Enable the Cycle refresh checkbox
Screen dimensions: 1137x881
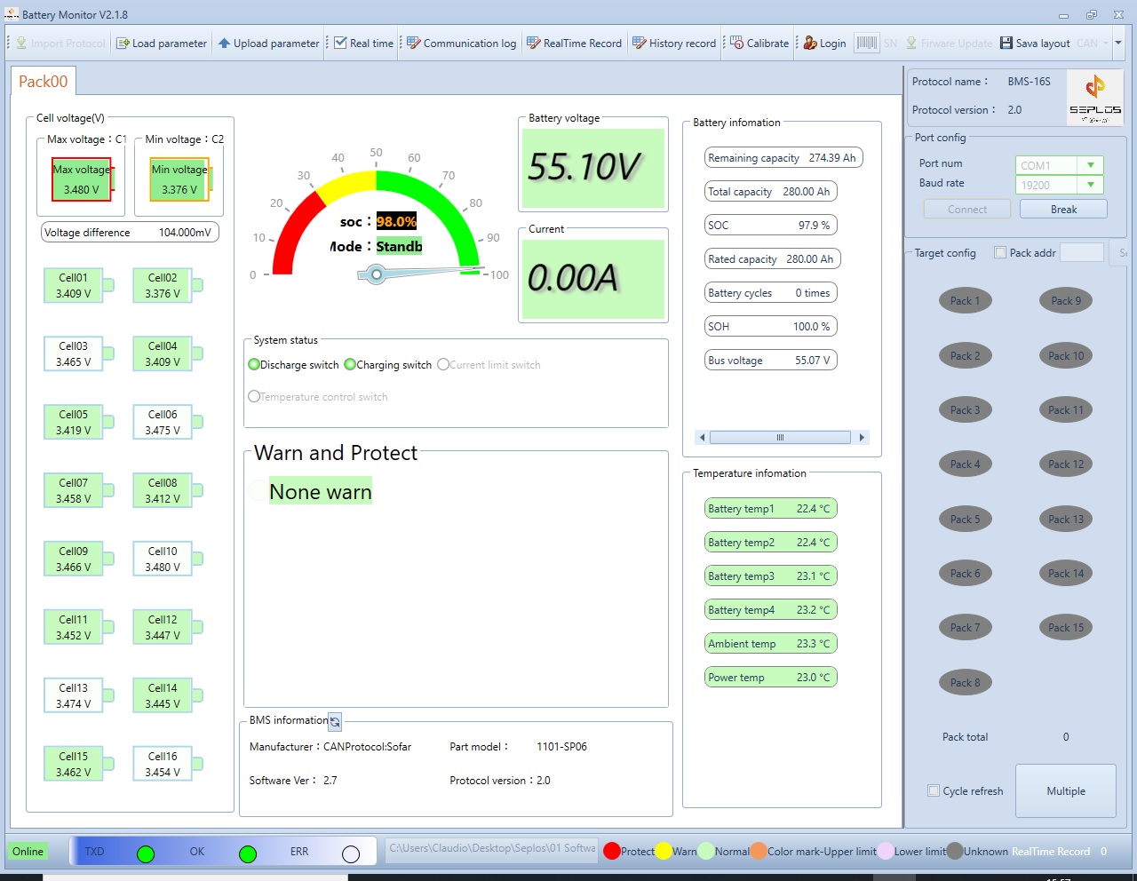tap(934, 790)
